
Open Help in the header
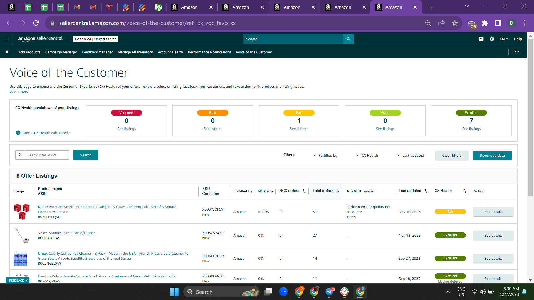pos(518,39)
